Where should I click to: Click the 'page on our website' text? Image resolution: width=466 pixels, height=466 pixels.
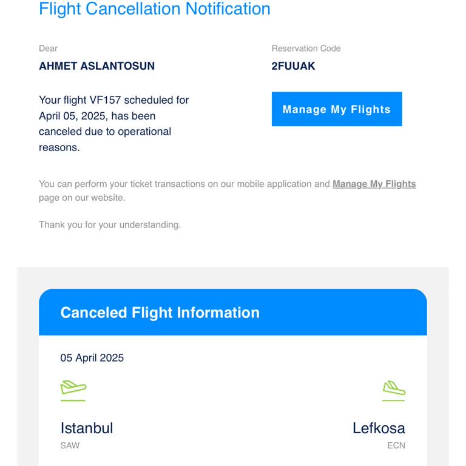pyautogui.click(x=82, y=198)
